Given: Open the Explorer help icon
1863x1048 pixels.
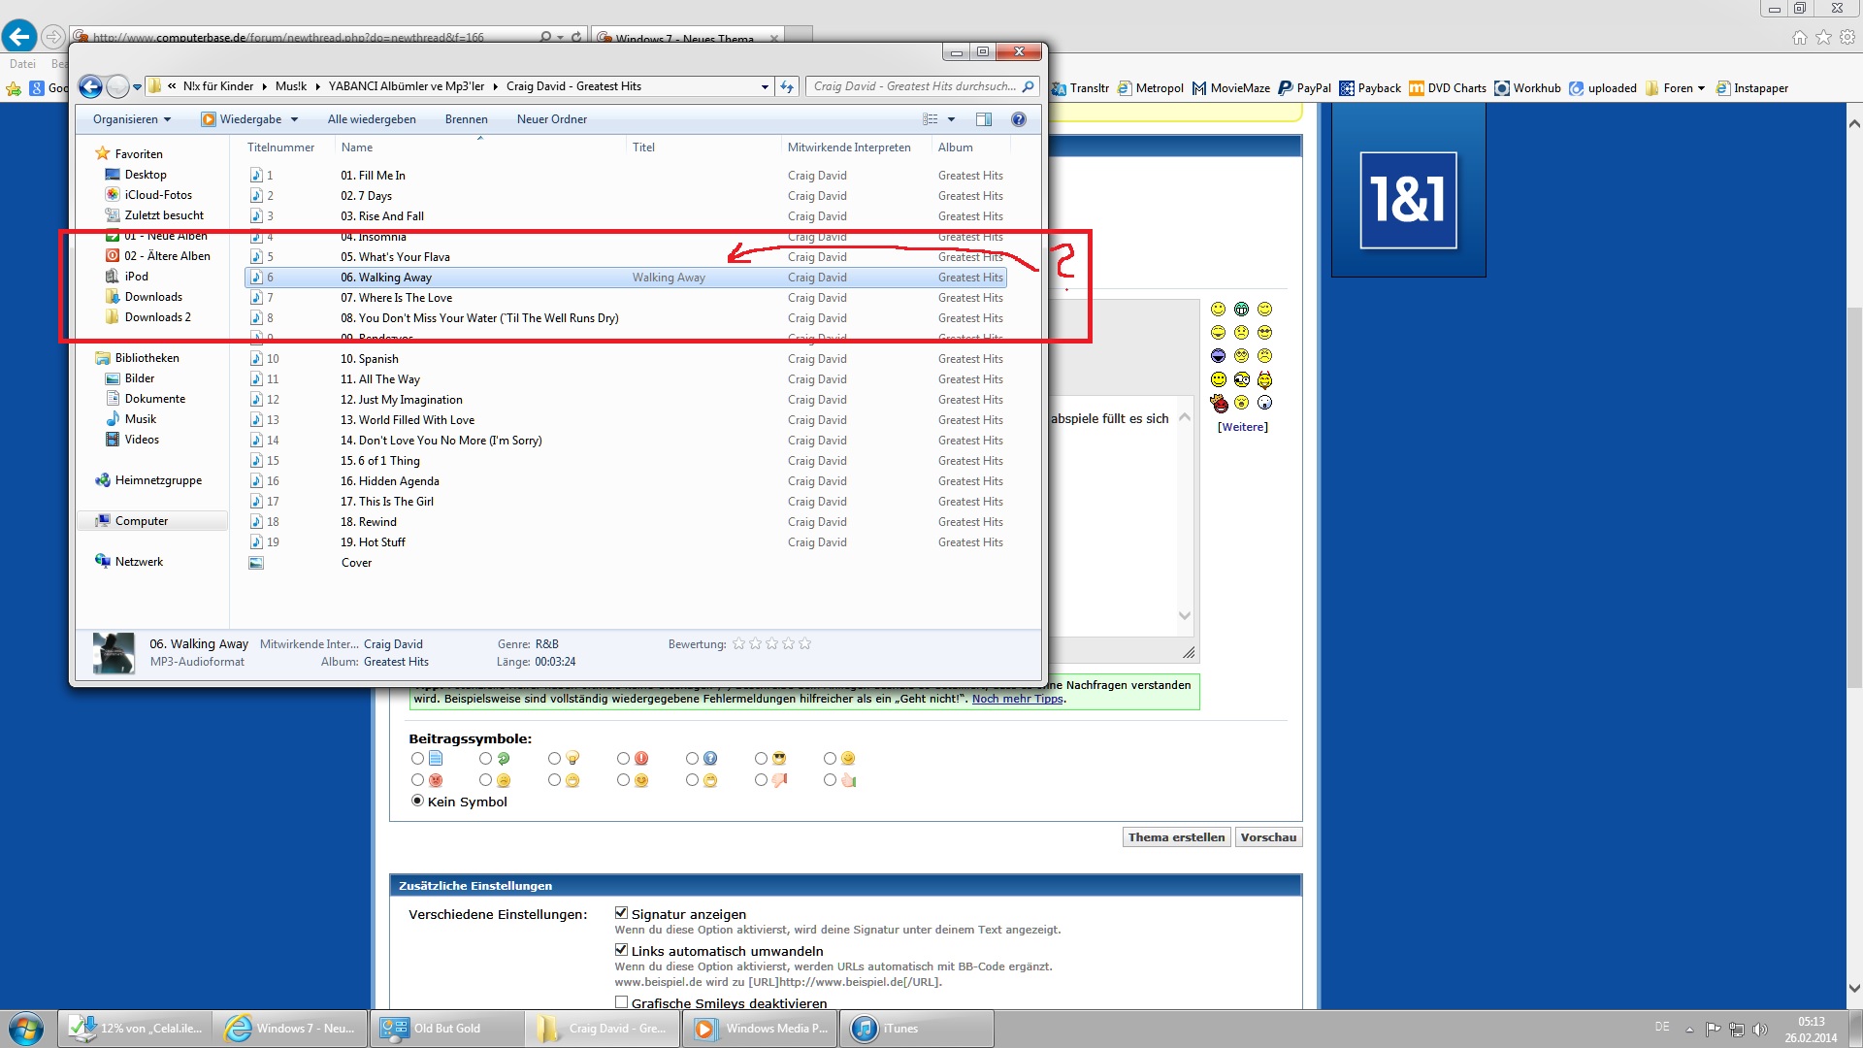Looking at the screenshot, I should [x=1018, y=119].
